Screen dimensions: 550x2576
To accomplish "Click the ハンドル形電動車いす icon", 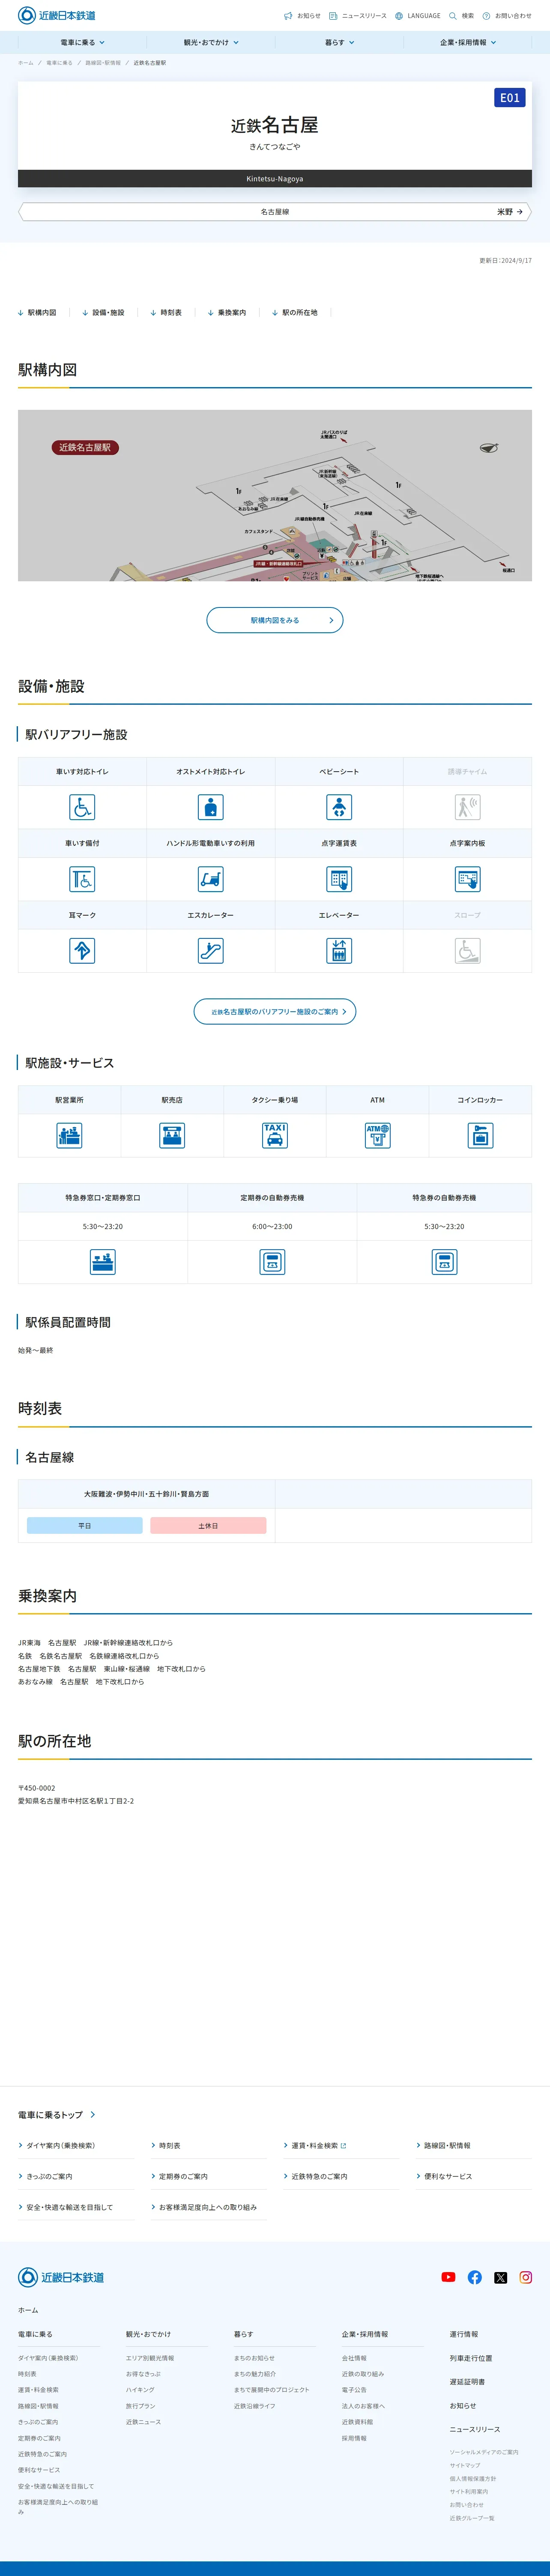I will tap(211, 879).
